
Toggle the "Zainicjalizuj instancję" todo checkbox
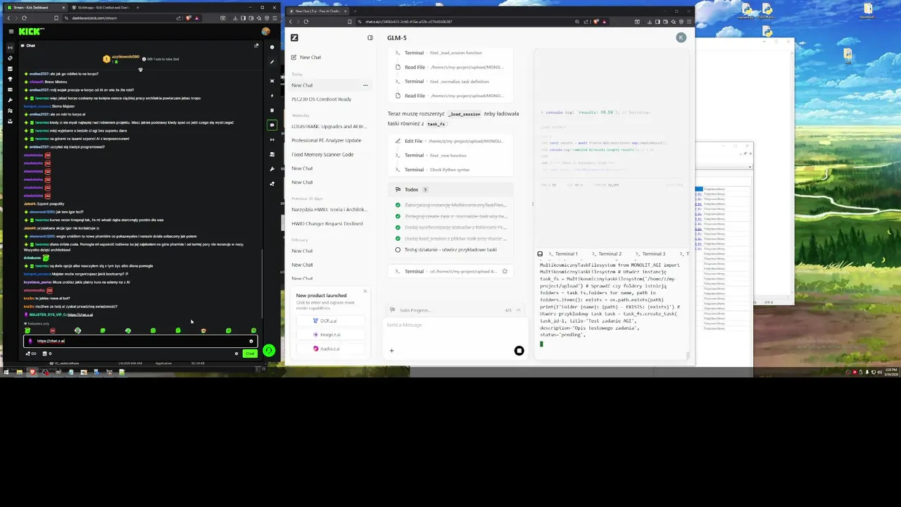click(x=398, y=205)
